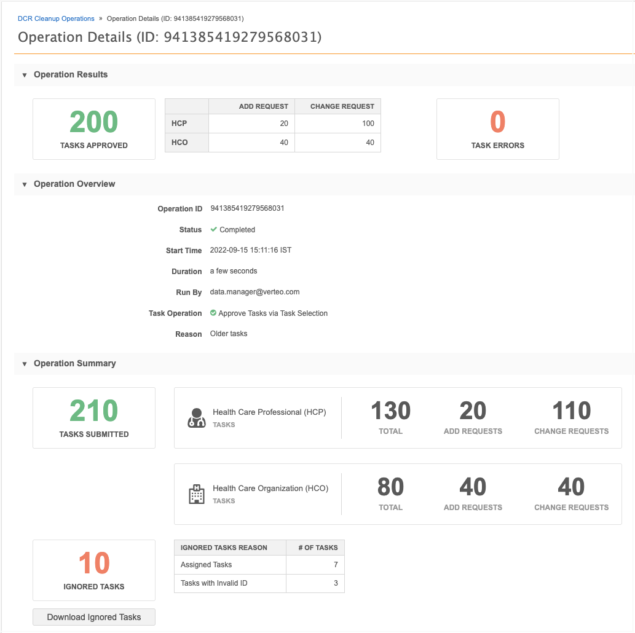635x633 pixels.
Task: Click the Approve Tasks green check icon
Action: click(x=213, y=313)
